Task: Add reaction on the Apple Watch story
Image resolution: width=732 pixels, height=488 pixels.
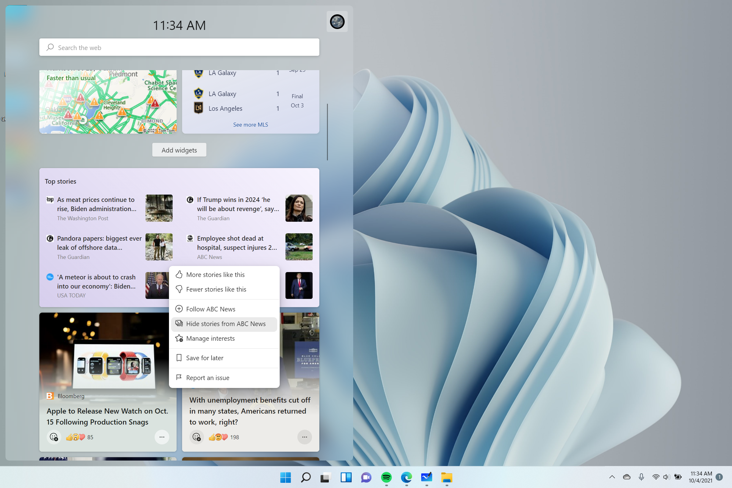Action: (x=54, y=437)
